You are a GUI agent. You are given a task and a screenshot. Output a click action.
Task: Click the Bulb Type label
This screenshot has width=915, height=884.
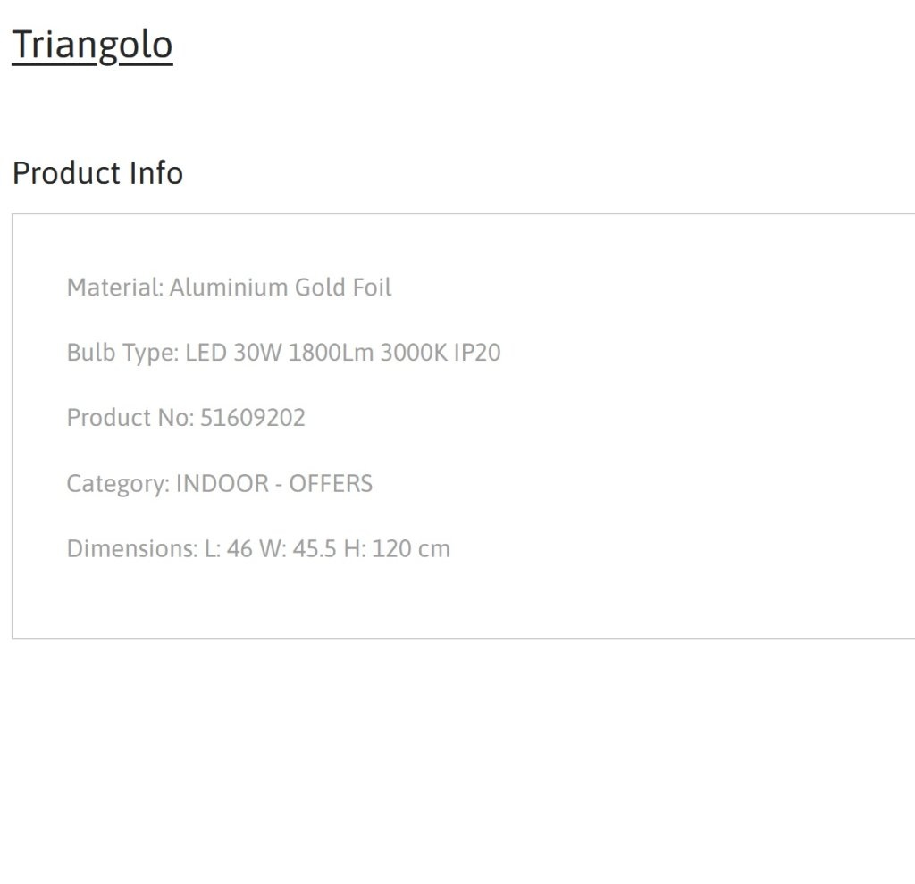pyautogui.click(x=122, y=353)
